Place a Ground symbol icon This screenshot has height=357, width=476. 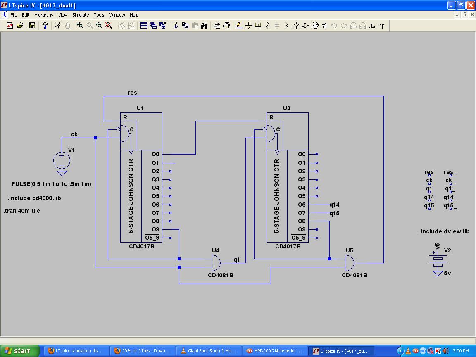tap(248, 26)
